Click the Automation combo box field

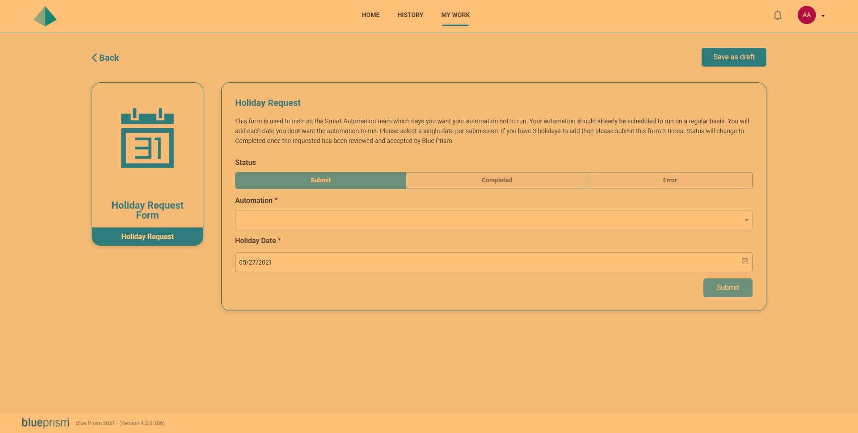click(x=493, y=220)
